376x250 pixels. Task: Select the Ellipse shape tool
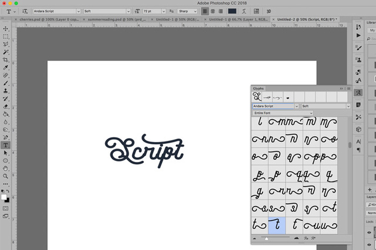(5, 161)
